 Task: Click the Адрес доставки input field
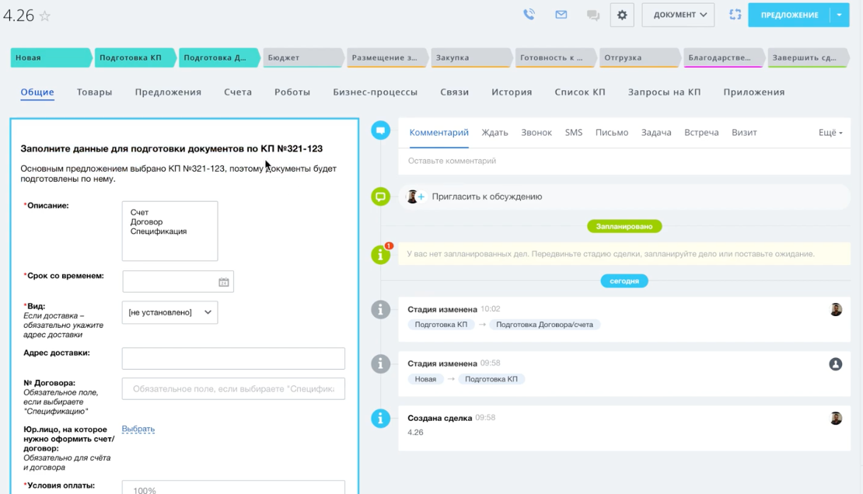point(233,358)
